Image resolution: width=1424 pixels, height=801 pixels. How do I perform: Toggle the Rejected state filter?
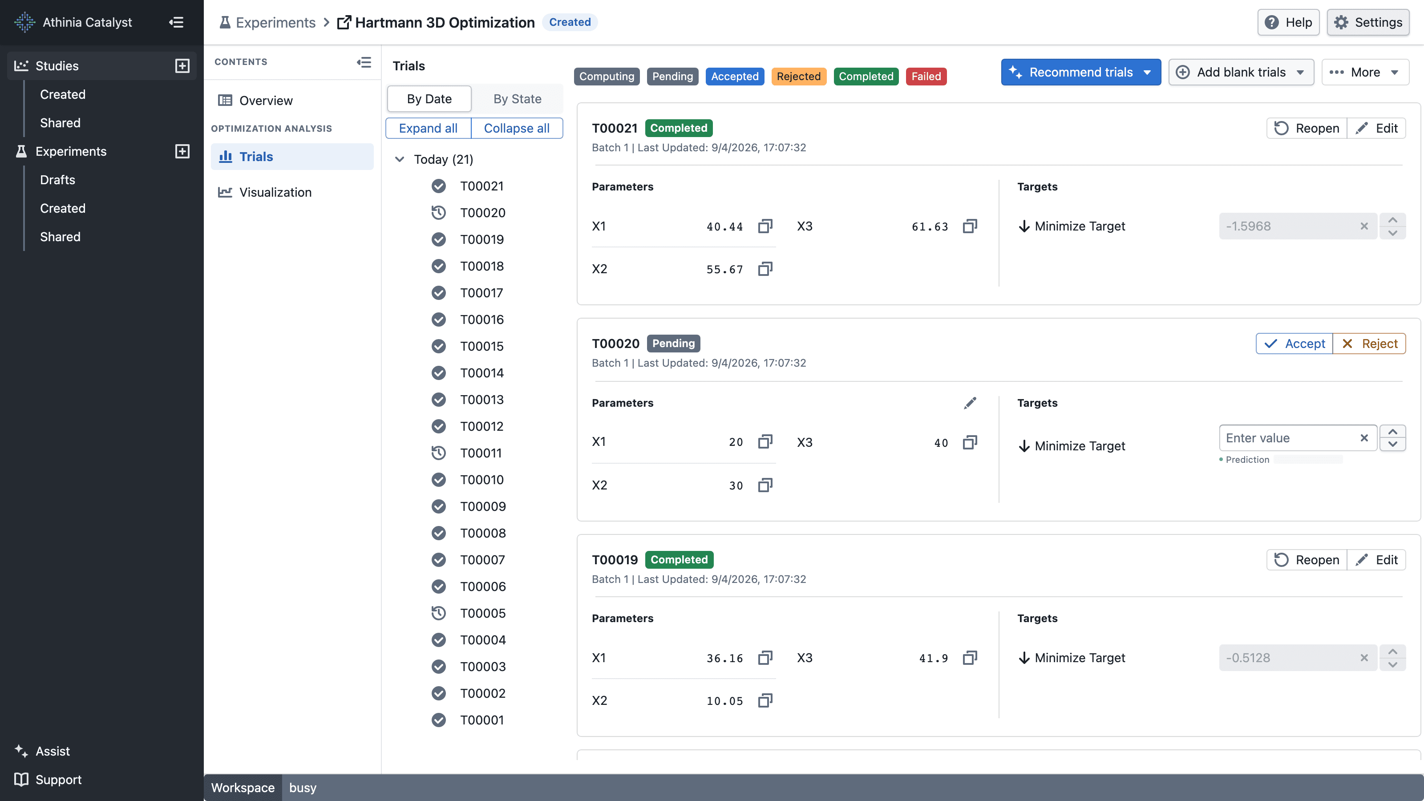click(x=798, y=76)
